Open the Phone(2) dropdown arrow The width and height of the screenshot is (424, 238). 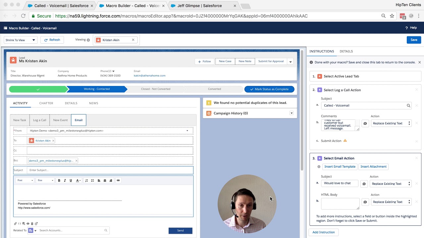(113, 71)
